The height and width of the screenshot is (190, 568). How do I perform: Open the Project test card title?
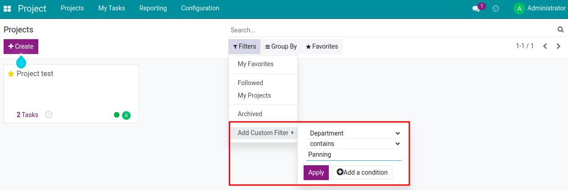(x=35, y=74)
